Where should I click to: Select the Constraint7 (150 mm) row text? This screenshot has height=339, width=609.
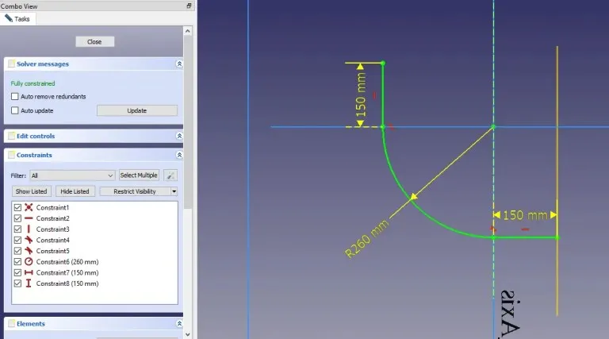tap(67, 273)
